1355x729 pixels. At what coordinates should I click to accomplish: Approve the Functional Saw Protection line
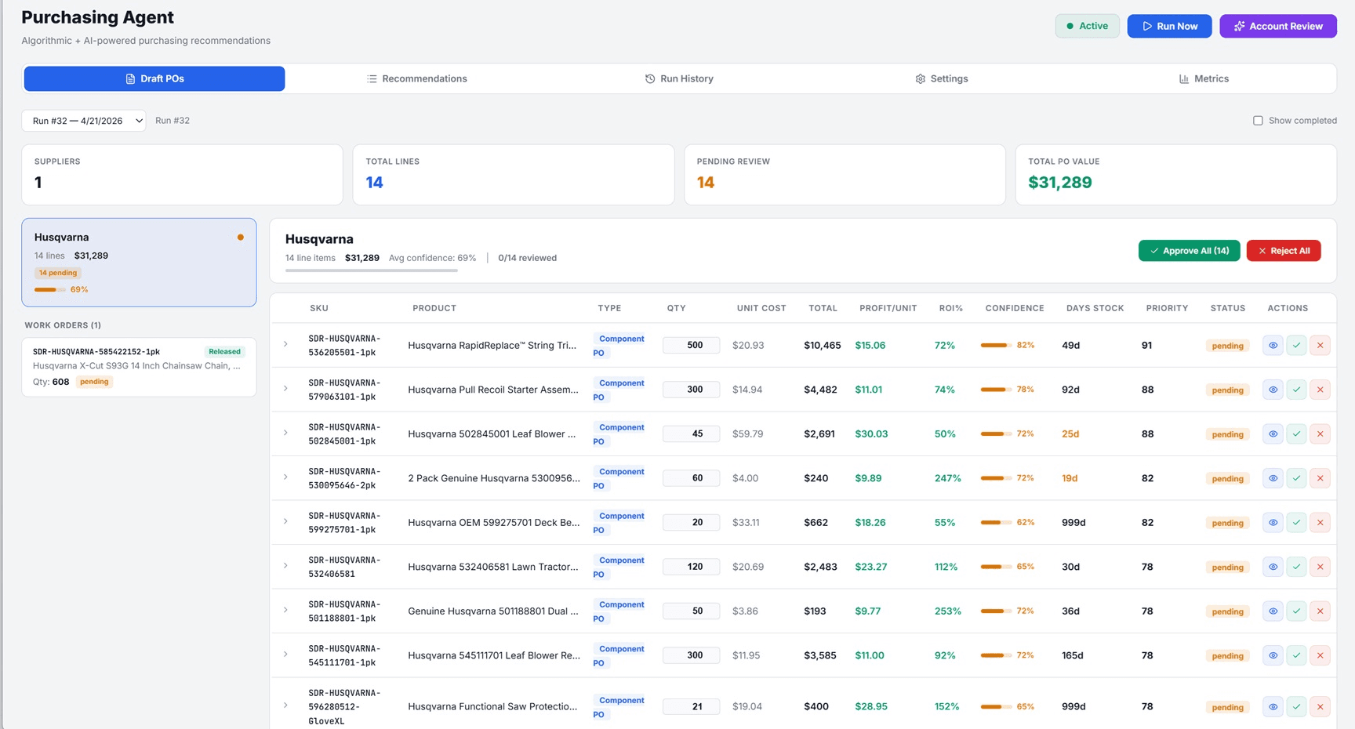(x=1296, y=707)
